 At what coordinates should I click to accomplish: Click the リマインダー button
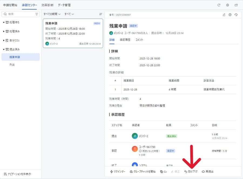pos(118,172)
